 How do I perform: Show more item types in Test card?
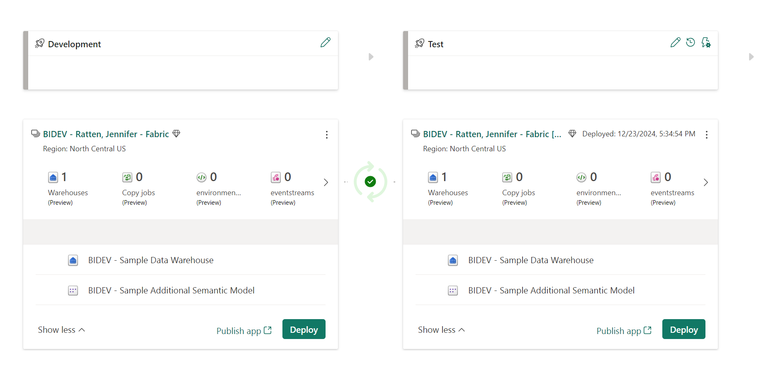click(706, 182)
